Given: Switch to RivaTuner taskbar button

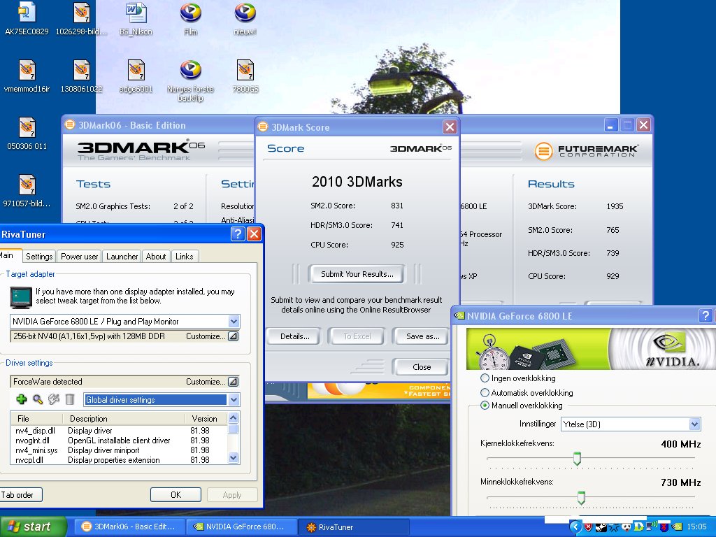Looking at the screenshot, I should [354, 527].
